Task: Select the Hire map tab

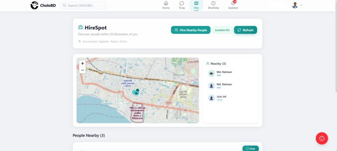Action: pyautogui.click(x=196, y=5)
